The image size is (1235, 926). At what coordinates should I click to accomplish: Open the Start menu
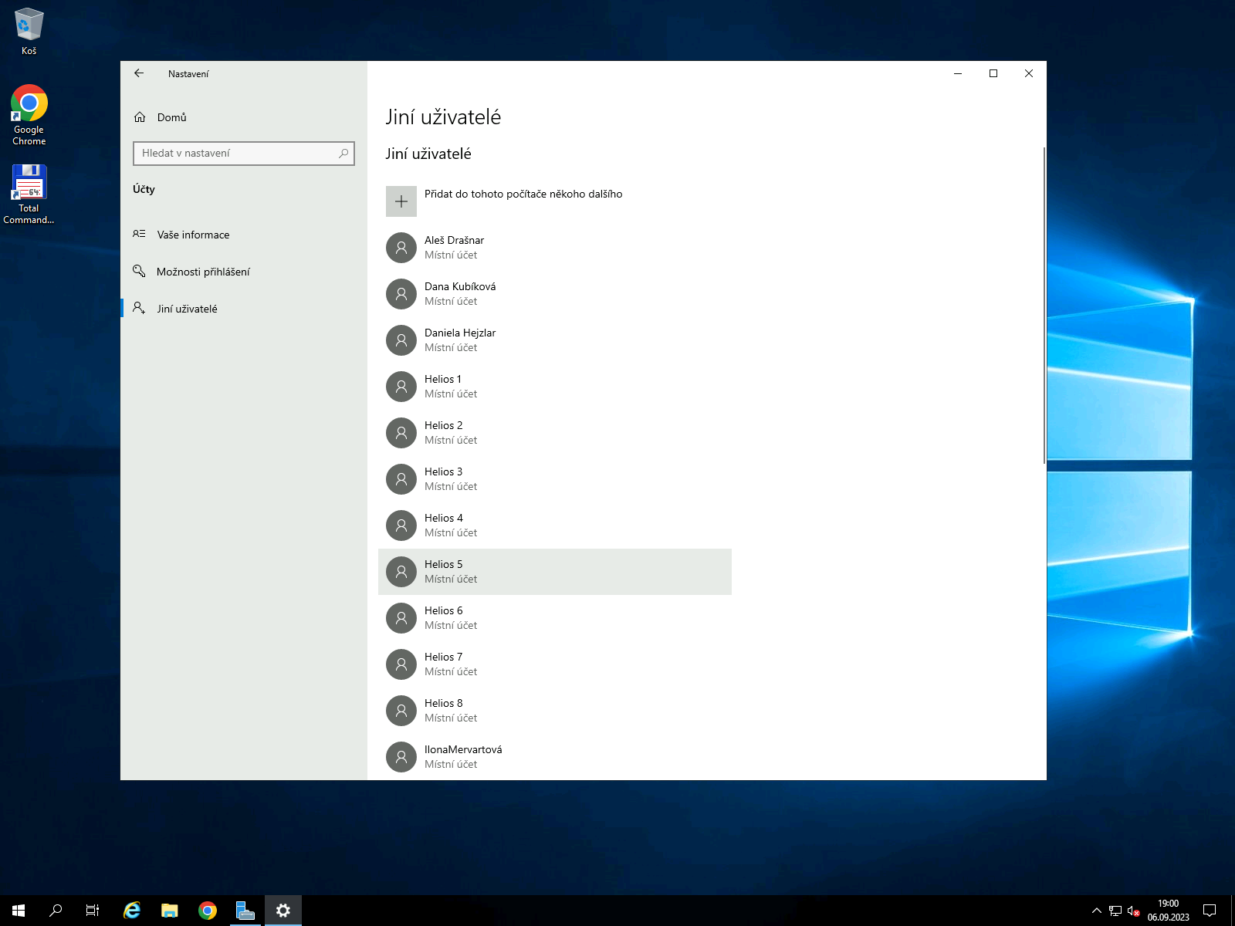[x=17, y=911]
